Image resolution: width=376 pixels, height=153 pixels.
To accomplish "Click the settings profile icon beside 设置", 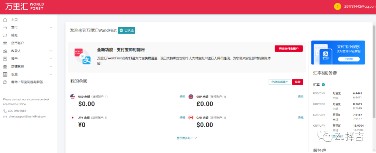I will (5, 74).
